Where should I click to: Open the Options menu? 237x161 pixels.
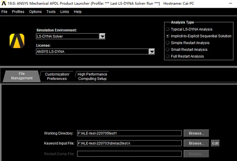pyautogui.click(x=35, y=12)
